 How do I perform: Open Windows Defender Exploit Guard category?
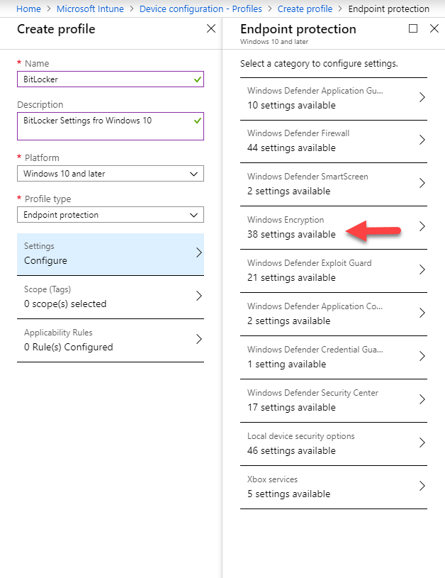click(x=333, y=271)
